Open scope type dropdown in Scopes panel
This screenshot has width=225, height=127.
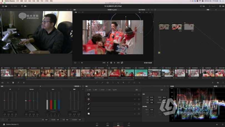216,86
